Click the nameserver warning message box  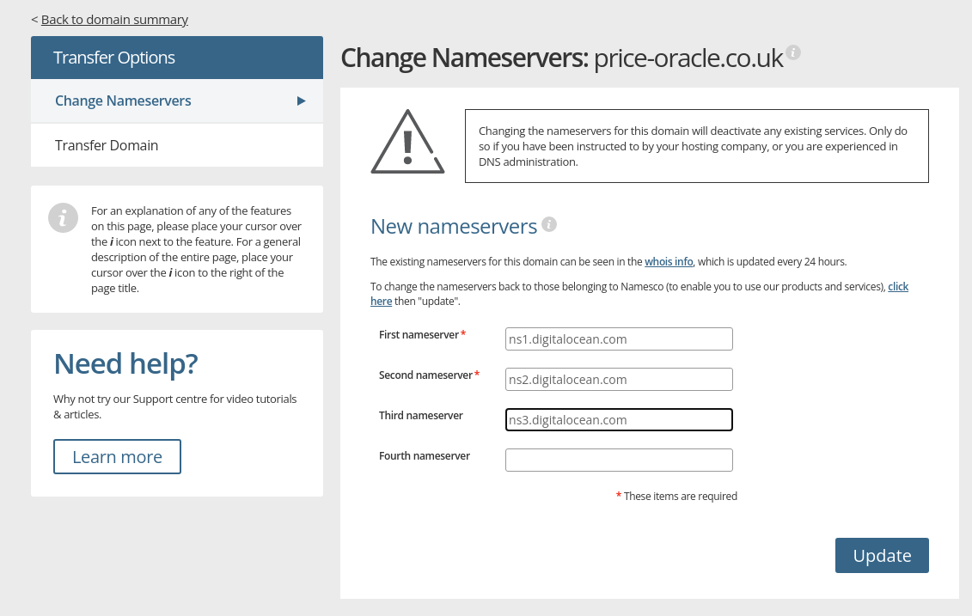click(x=697, y=146)
